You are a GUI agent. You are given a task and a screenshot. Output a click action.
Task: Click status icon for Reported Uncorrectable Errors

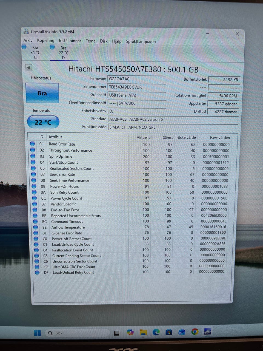point(35,216)
